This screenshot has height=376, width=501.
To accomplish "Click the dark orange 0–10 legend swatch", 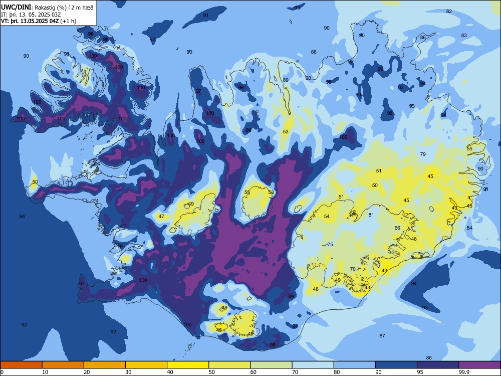I will pyautogui.click(x=21, y=365).
